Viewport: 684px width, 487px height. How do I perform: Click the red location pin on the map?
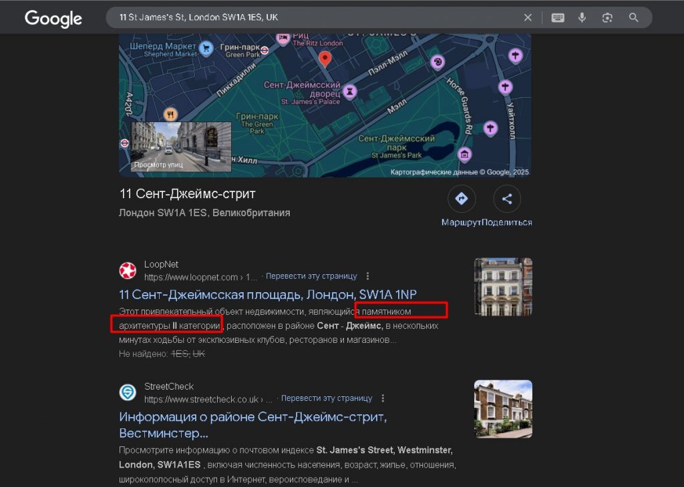coord(325,59)
